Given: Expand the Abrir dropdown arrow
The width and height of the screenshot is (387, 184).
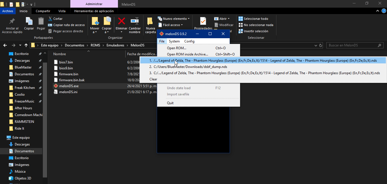Looking at the screenshot, I should click(x=229, y=18).
